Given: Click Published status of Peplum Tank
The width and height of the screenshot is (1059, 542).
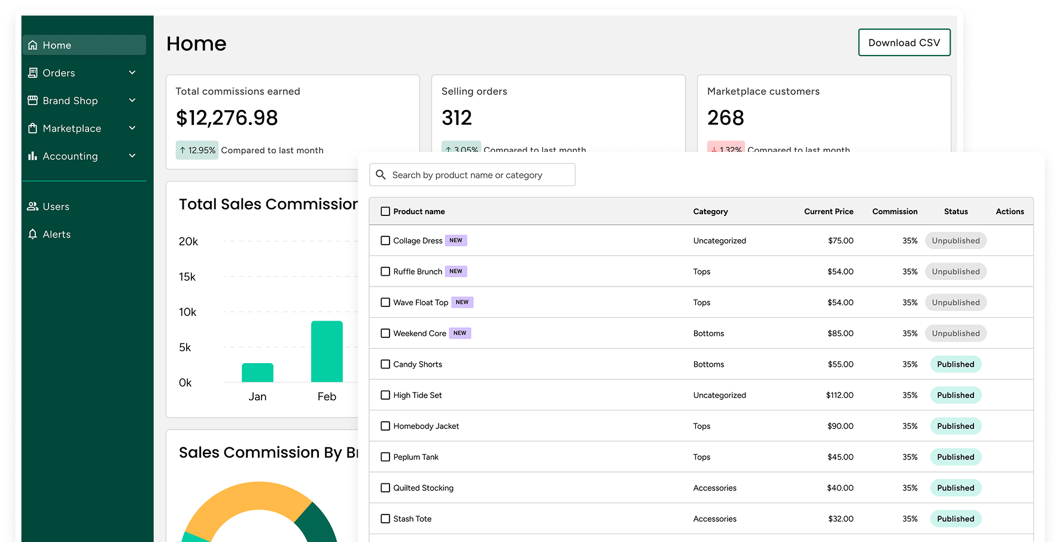Looking at the screenshot, I should [955, 457].
